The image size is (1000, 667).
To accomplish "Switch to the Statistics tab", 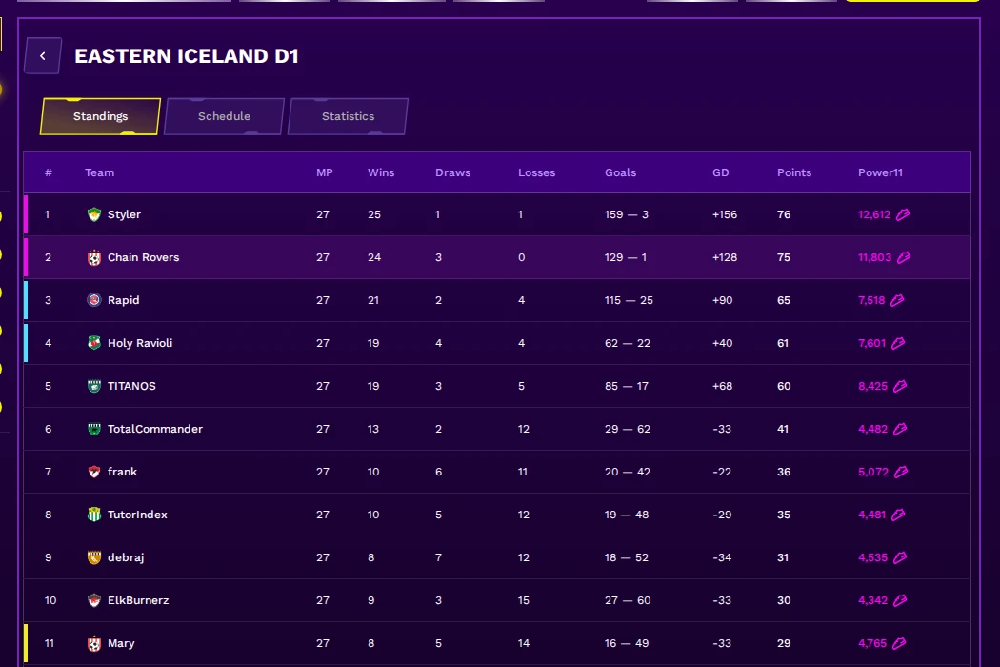I will [349, 116].
